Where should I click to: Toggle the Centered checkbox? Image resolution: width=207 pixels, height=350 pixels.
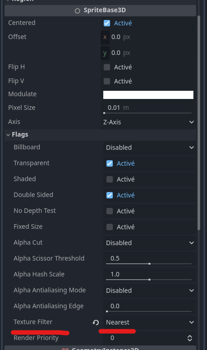[x=107, y=23]
